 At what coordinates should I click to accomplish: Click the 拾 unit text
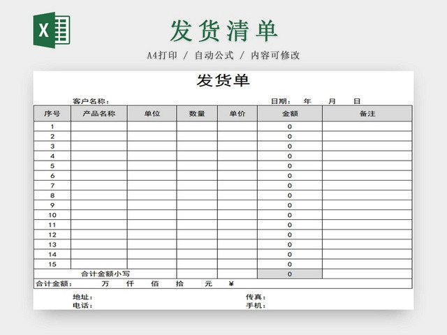[x=179, y=284]
